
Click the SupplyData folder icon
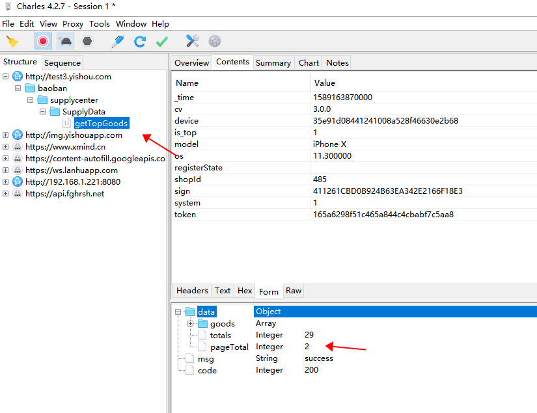[55, 112]
